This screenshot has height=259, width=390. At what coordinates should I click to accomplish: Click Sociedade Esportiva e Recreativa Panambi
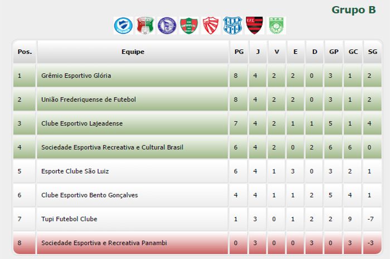point(104,243)
